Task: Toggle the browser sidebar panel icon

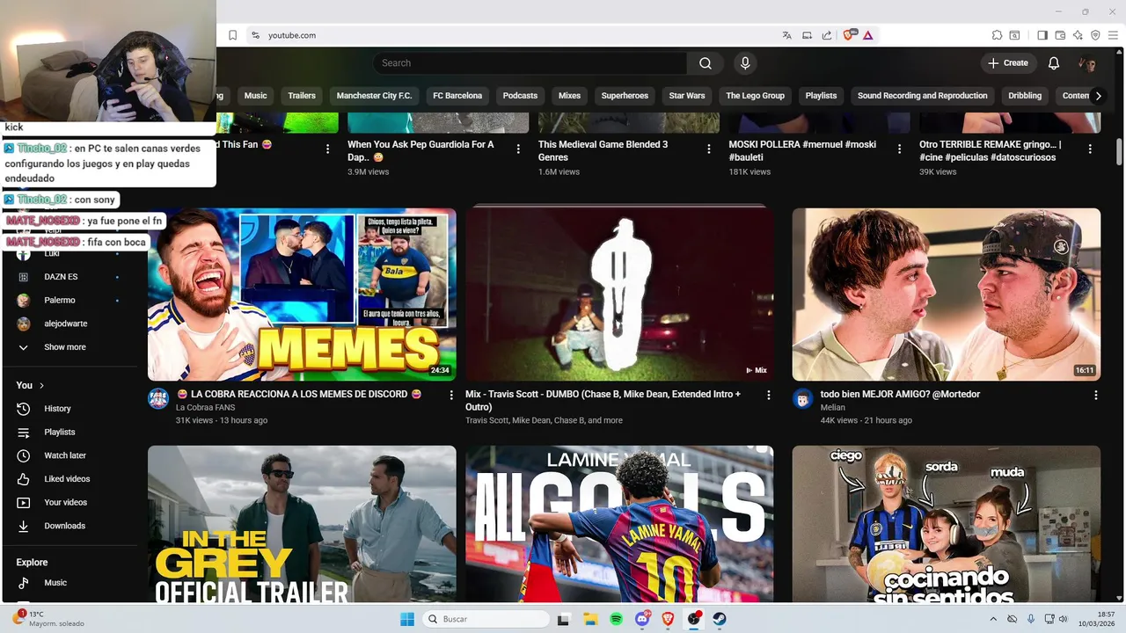Action: click(x=1042, y=35)
